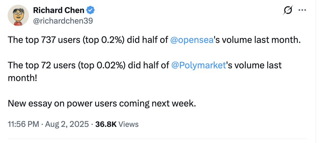Open Richard Chen's profile avatar
The image size is (319, 143).
[x=18, y=16]
